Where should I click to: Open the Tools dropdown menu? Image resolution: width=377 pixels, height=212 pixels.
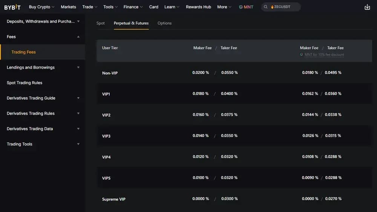110,7
